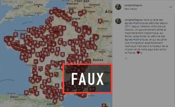The width and height of the screenshot is (175, 107).
Task: Click the Zurich city label on the map
Action: 102,52
